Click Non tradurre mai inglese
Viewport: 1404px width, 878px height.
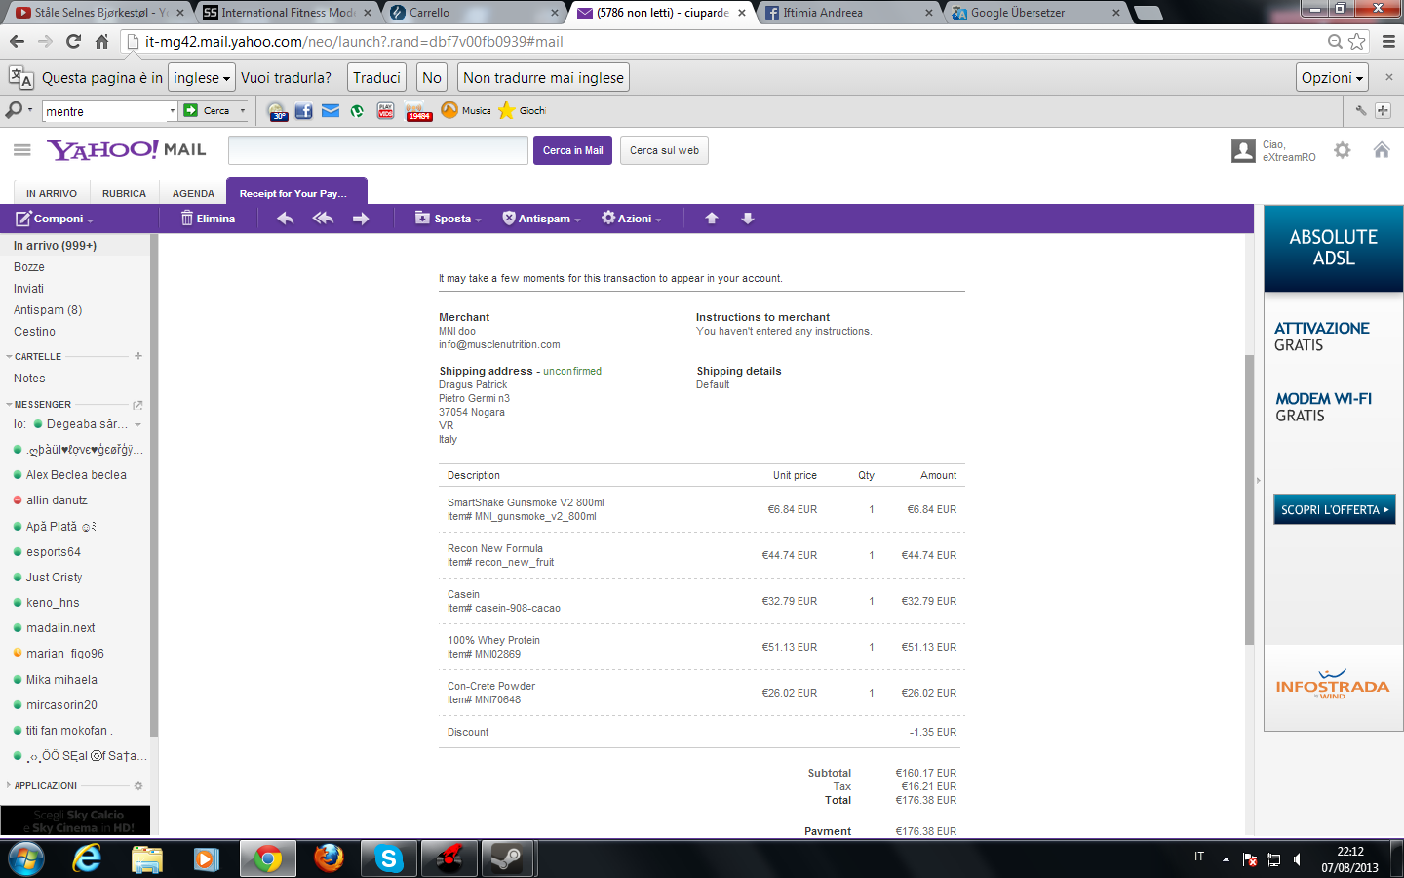pyautogui.click(x=543, y=78)
